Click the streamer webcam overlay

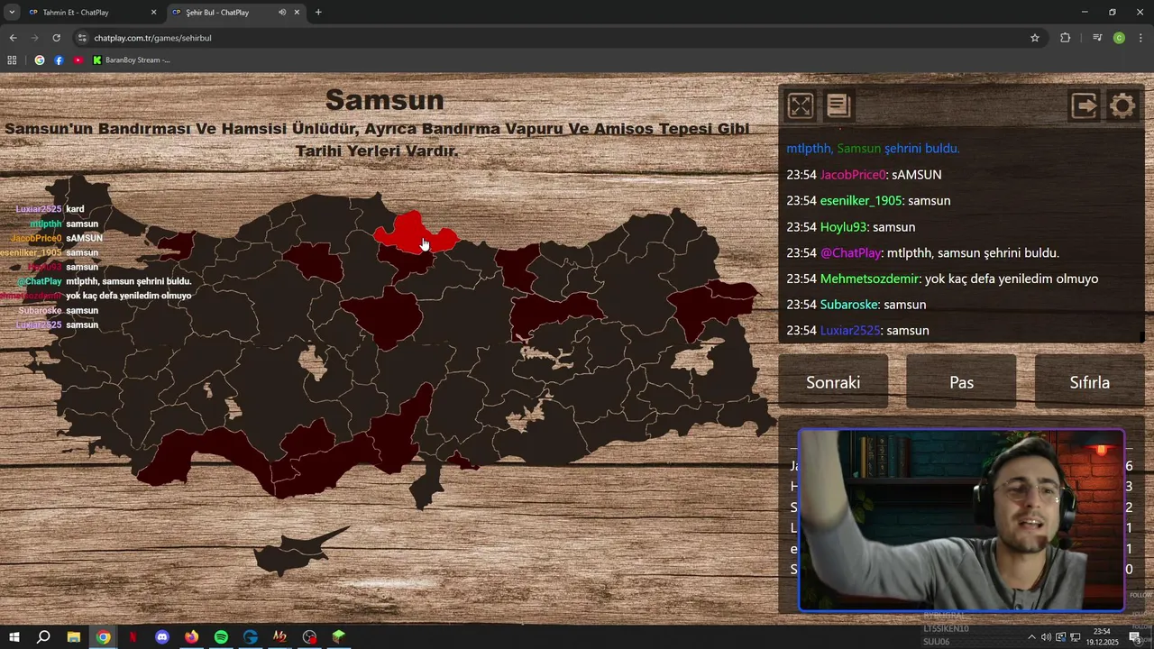click(x=961, y=520)
